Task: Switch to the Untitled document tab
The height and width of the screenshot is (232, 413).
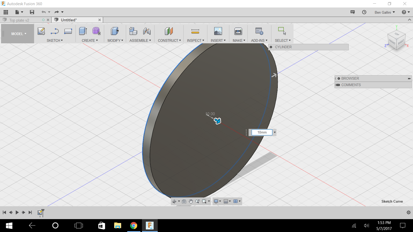Action: (69, 20)
